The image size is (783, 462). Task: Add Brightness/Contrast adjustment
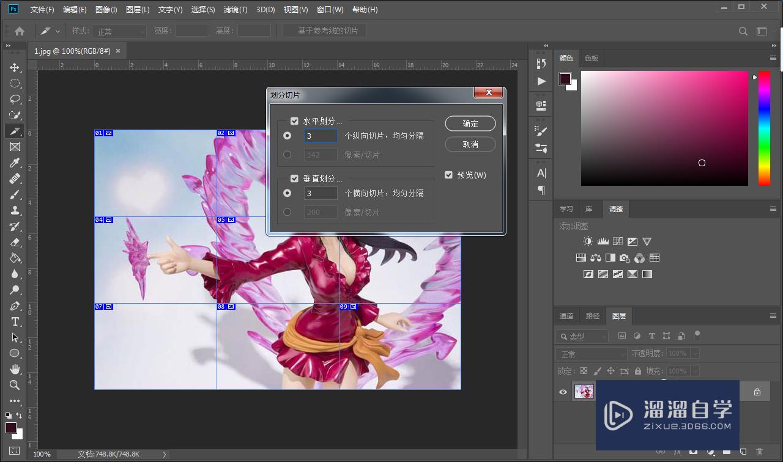[x=588, y=241]
